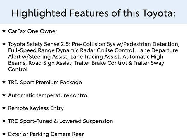
Task: Click the star beside TRD Sport-Tuned & Lowered Suspension
Action: pos(4,121)
